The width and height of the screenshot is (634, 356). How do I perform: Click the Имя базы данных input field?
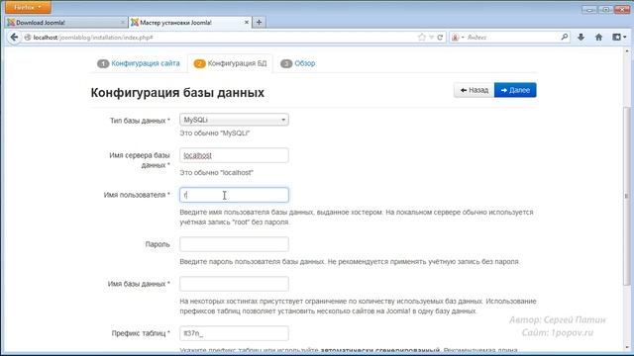coord(234,284)
